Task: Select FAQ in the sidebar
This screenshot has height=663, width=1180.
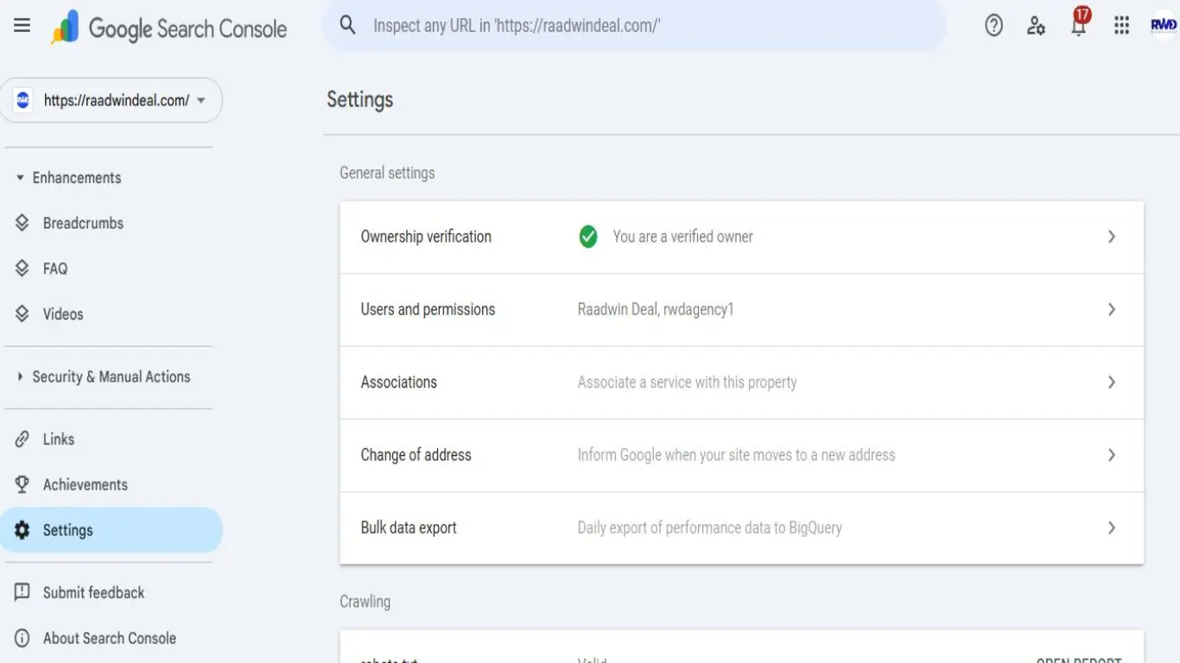Action: pos(56,268)
